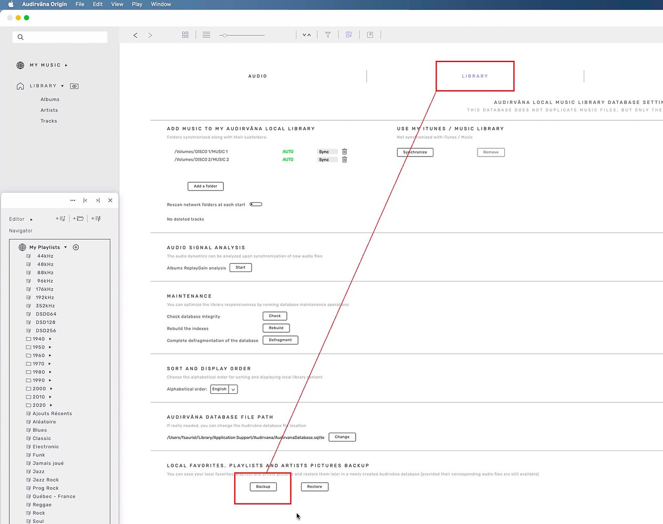This screenshot has width=663, height=524.
Task: Switch to the AUDIO settings tab
Action: [x=257, y=76]
